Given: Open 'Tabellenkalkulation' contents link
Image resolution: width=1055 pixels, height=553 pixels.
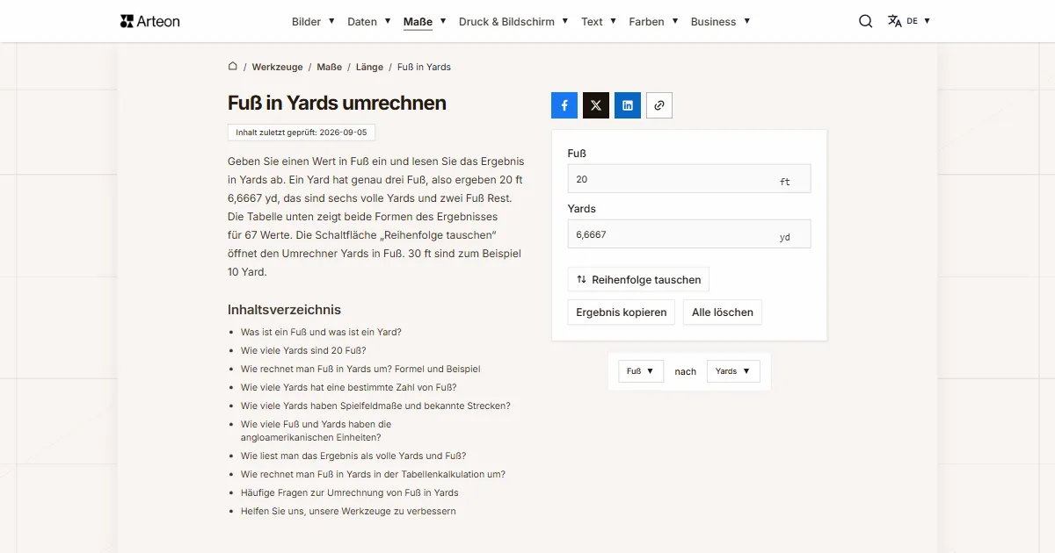Looking at the screenshot, I should [x=373, y=474].
